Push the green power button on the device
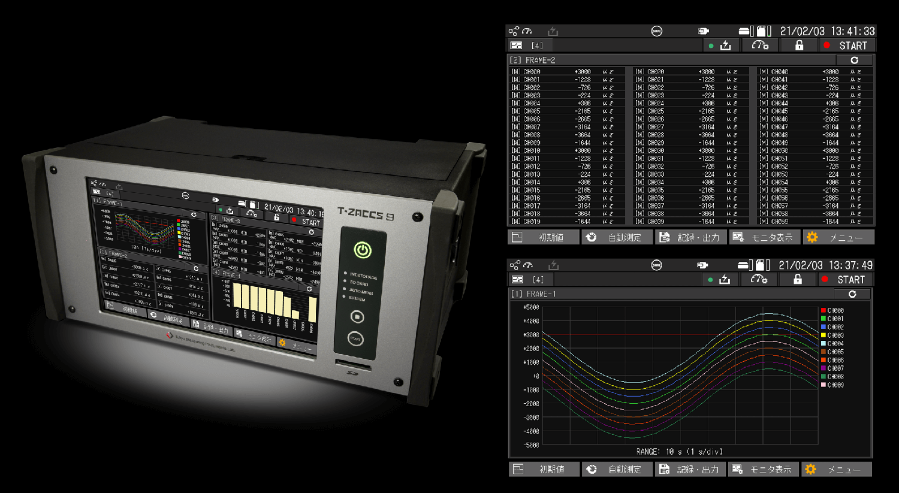 362,249
